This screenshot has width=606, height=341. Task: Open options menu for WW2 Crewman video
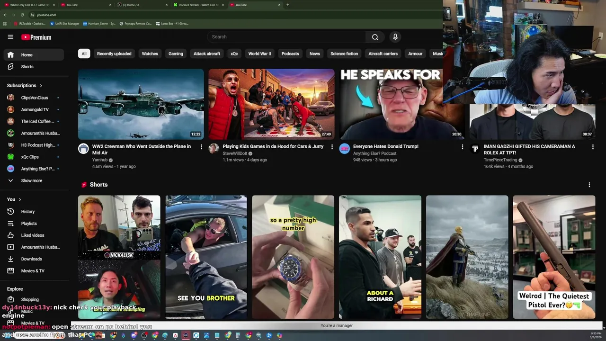(x=201, y=147)
